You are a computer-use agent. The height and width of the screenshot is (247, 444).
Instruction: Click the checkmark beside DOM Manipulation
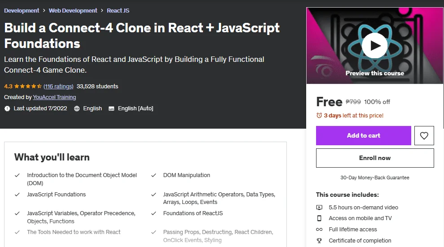coord(154,175)
